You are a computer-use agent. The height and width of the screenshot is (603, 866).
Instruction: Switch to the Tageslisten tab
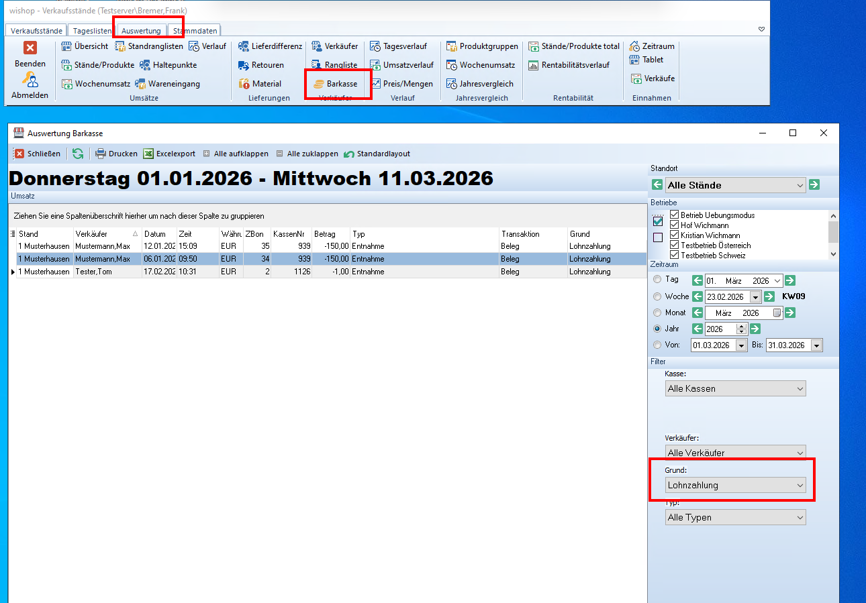91,31
